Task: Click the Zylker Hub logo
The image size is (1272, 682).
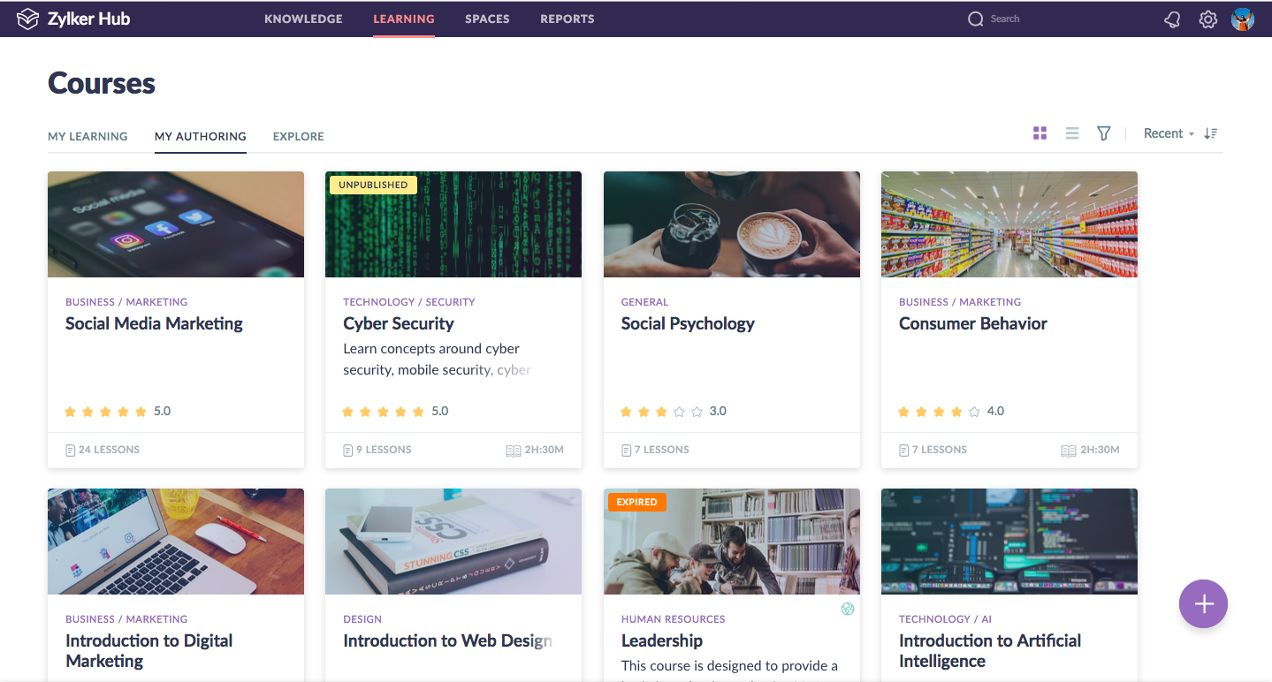Action: point(73,19)
